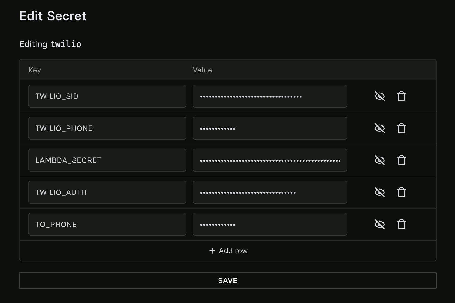Reveal the TWILIO_SID value
Screen dimensions: 455x303
click(x=379, y=96)
